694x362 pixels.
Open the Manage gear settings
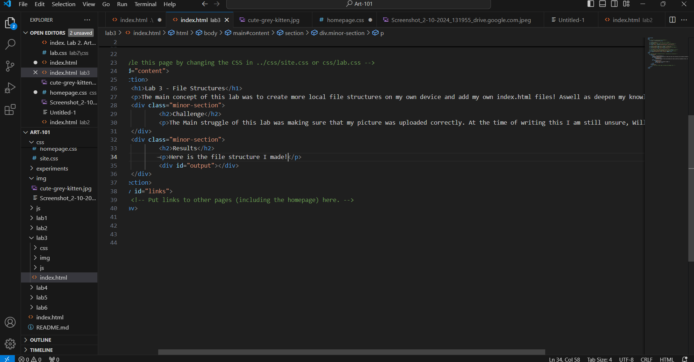10,344
